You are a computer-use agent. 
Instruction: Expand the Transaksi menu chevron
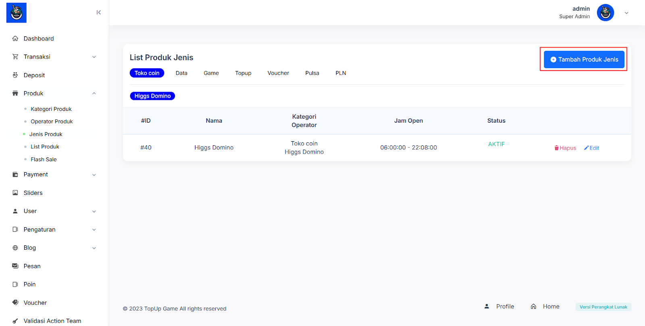(94, 57)
